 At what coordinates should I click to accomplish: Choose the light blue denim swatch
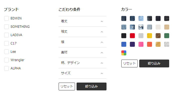[x=141, y=18]
